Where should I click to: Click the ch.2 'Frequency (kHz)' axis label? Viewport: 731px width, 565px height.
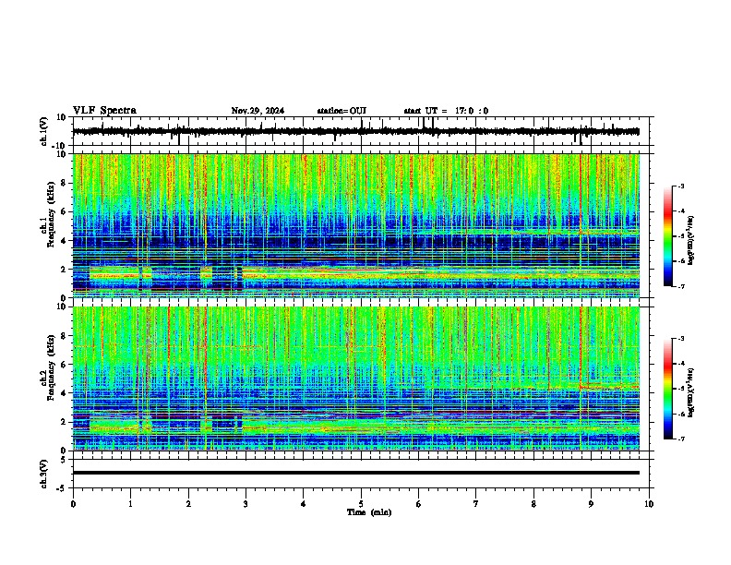click(x=51, y=367)
